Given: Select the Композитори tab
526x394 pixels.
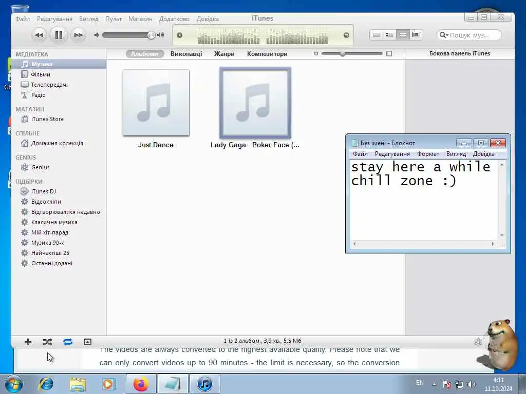Looking at the screenshot, I should (267, 53).
